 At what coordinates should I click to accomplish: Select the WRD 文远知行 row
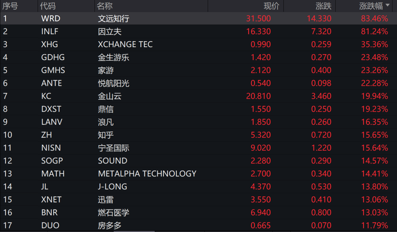click(198, 18)
